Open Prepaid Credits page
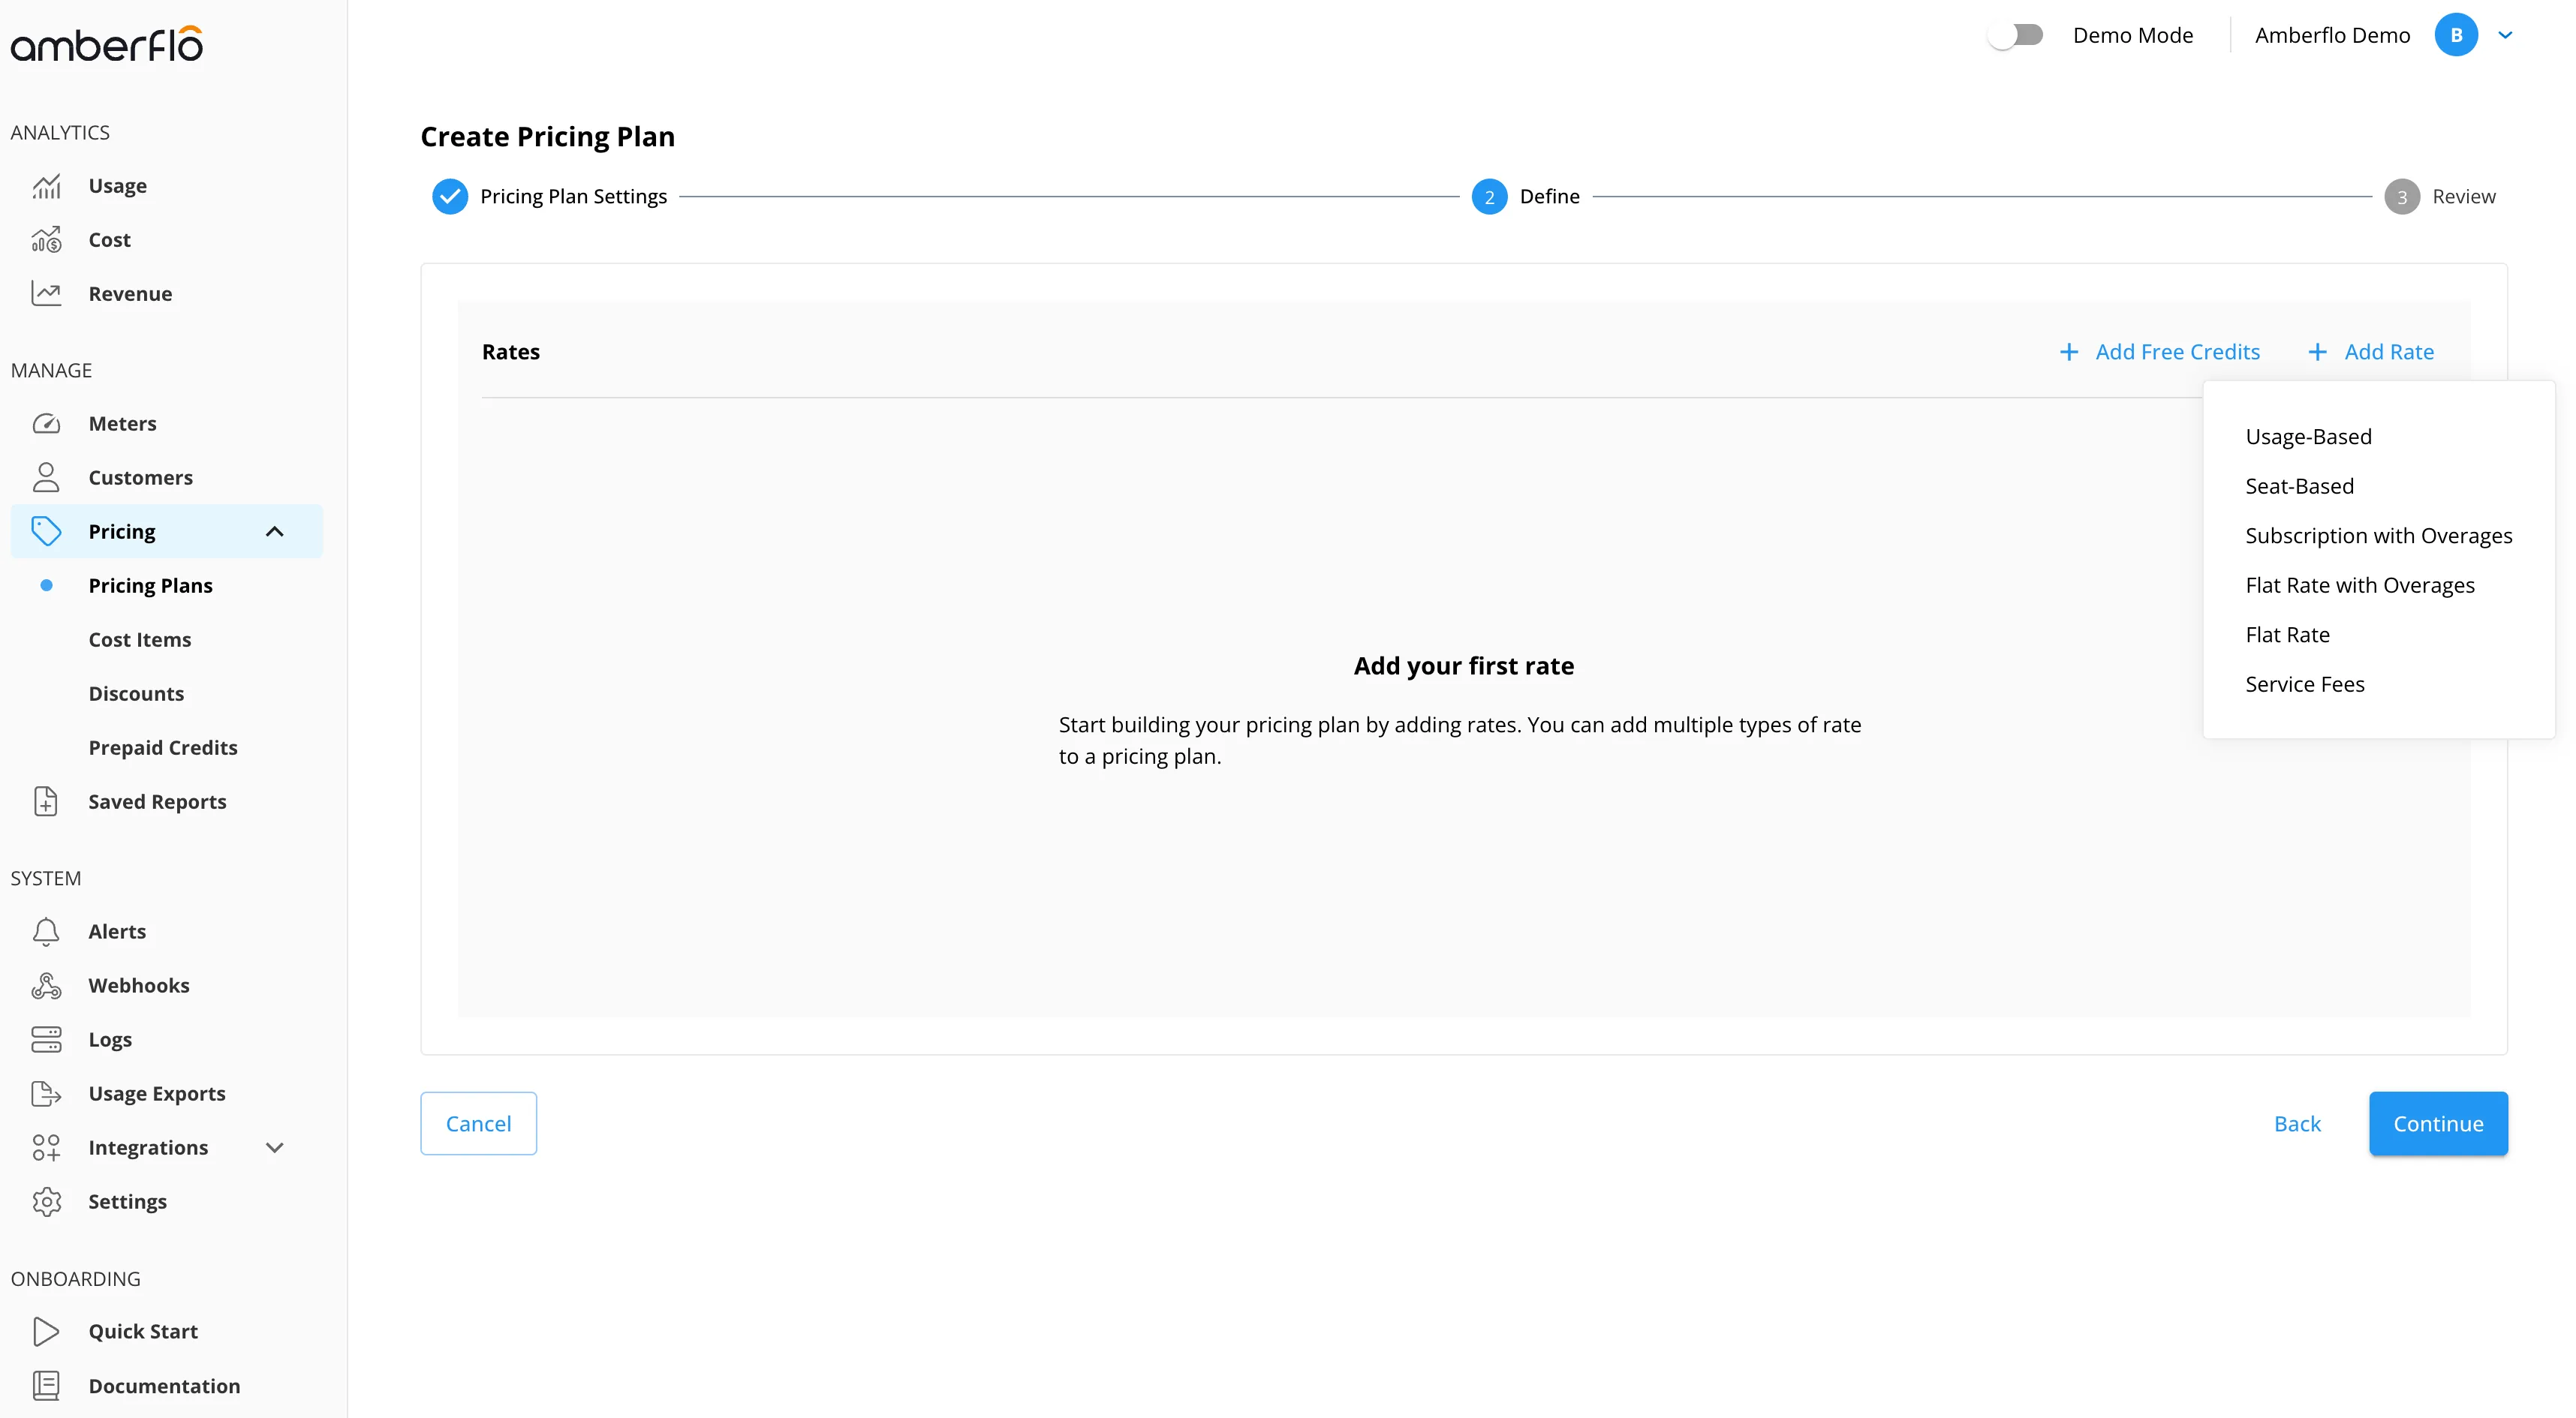Viewport: 2576px width, 1418px height. (163, 747)
